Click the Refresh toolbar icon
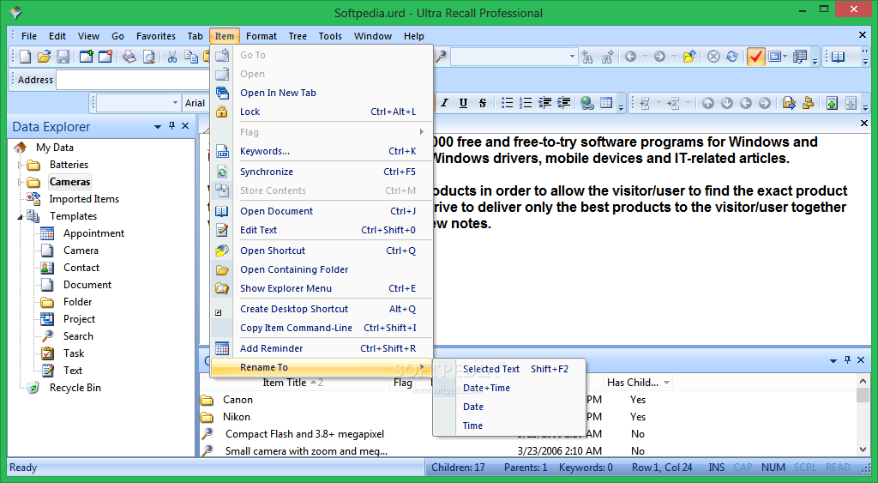878x483 pixels. click(x=732, y=57)
